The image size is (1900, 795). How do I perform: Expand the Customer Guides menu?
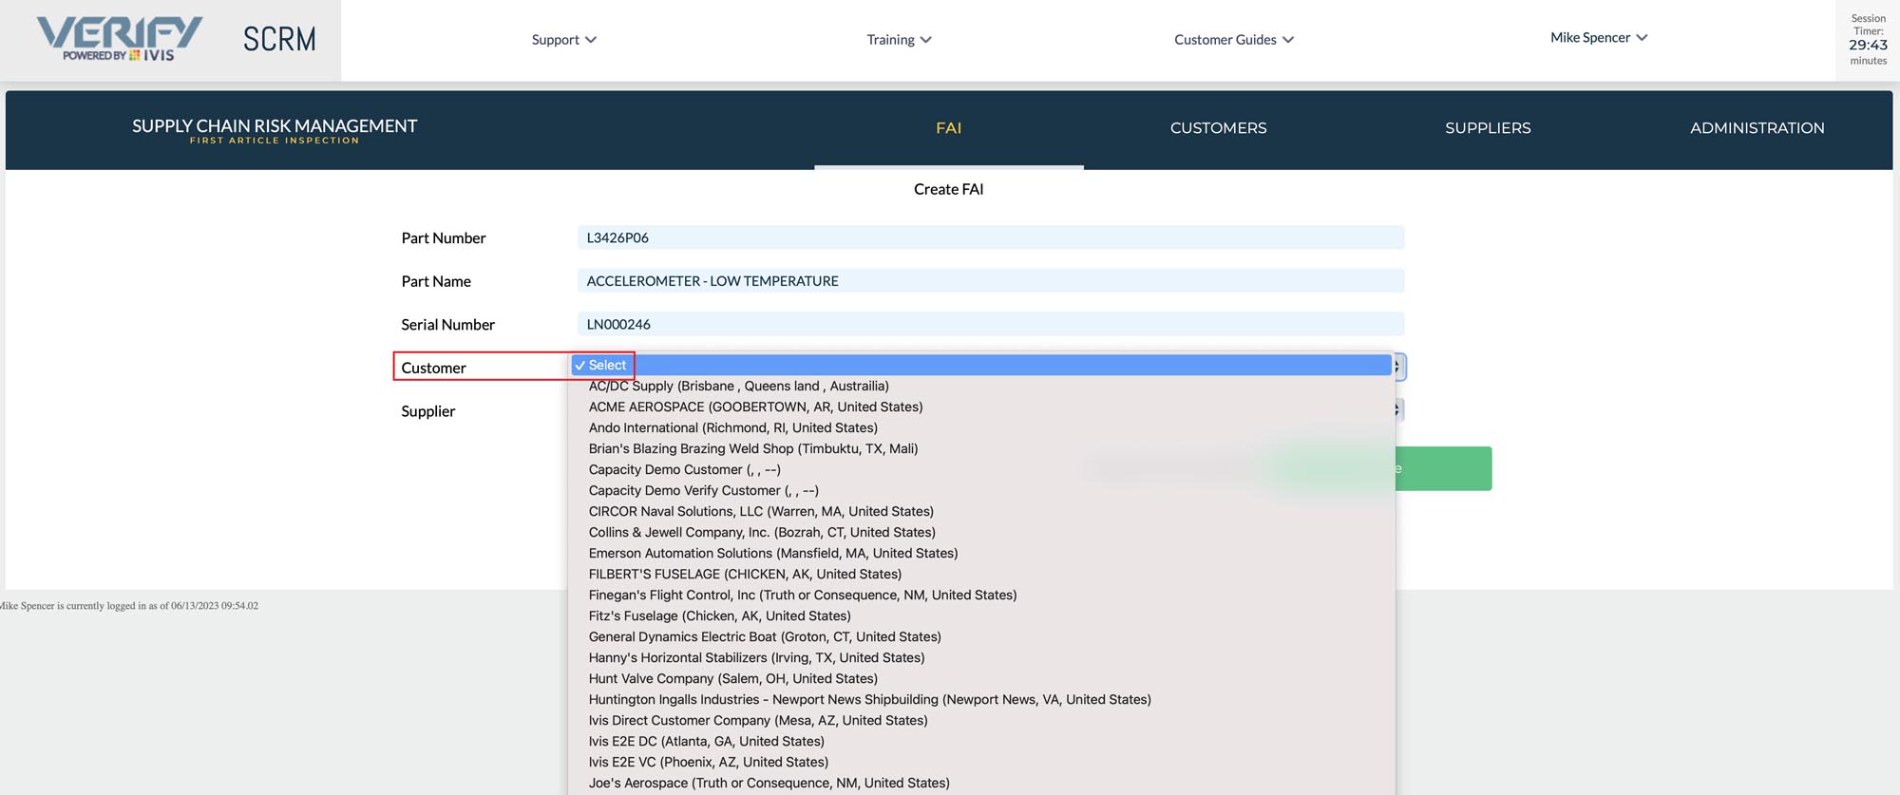pyautogui.click(x=1234, y=40)
